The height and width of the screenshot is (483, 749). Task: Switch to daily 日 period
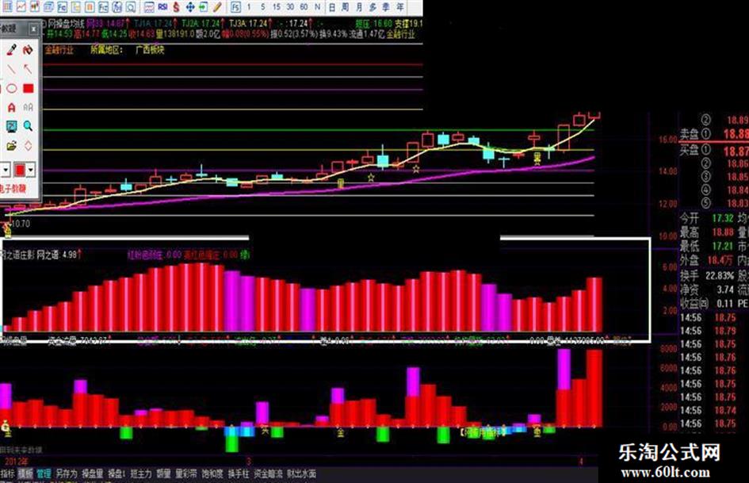click(x=332, y=6)
